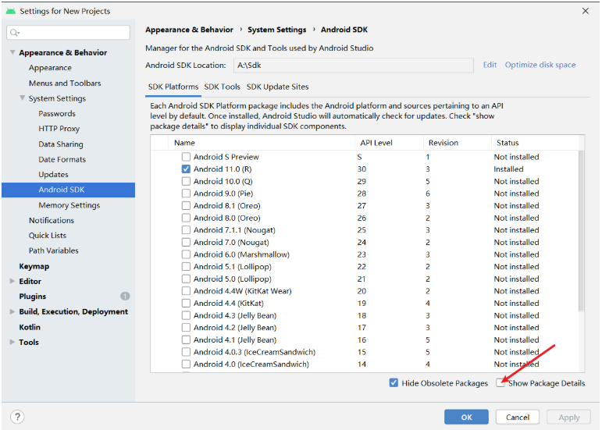Screen dimensions: 602x430
Task: Click System Settings in breadcrumb
Action: tap(277, 30)
